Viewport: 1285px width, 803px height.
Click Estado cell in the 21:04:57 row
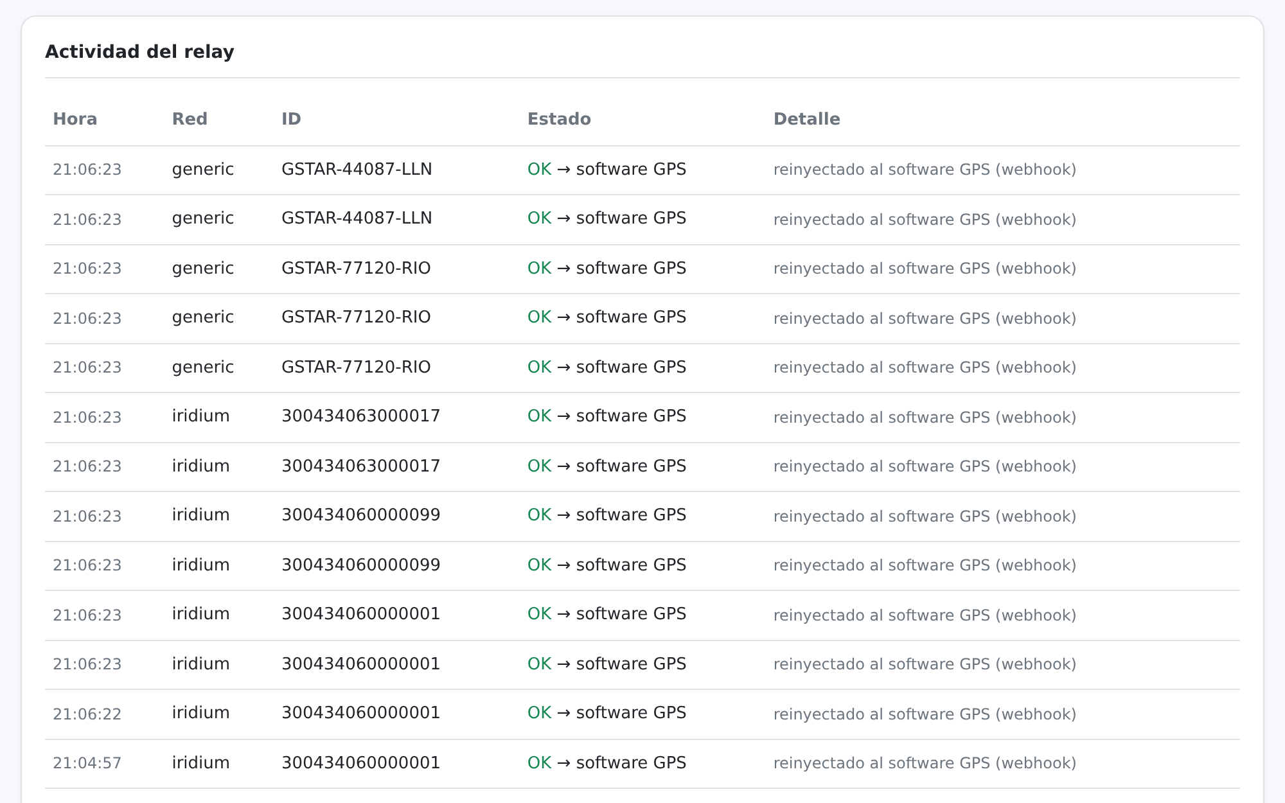click(607, 763)
